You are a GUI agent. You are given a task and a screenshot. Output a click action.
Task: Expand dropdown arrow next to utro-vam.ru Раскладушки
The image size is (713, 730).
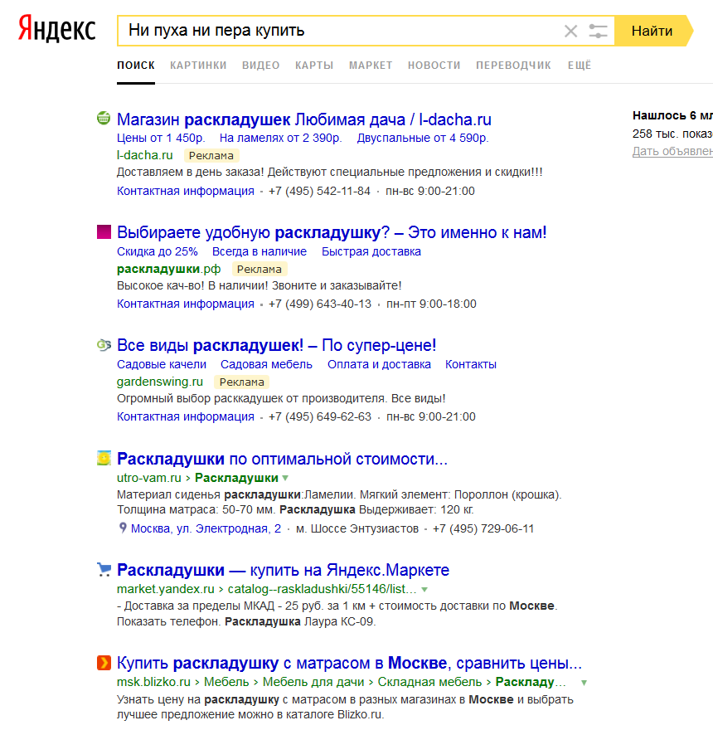285,478
